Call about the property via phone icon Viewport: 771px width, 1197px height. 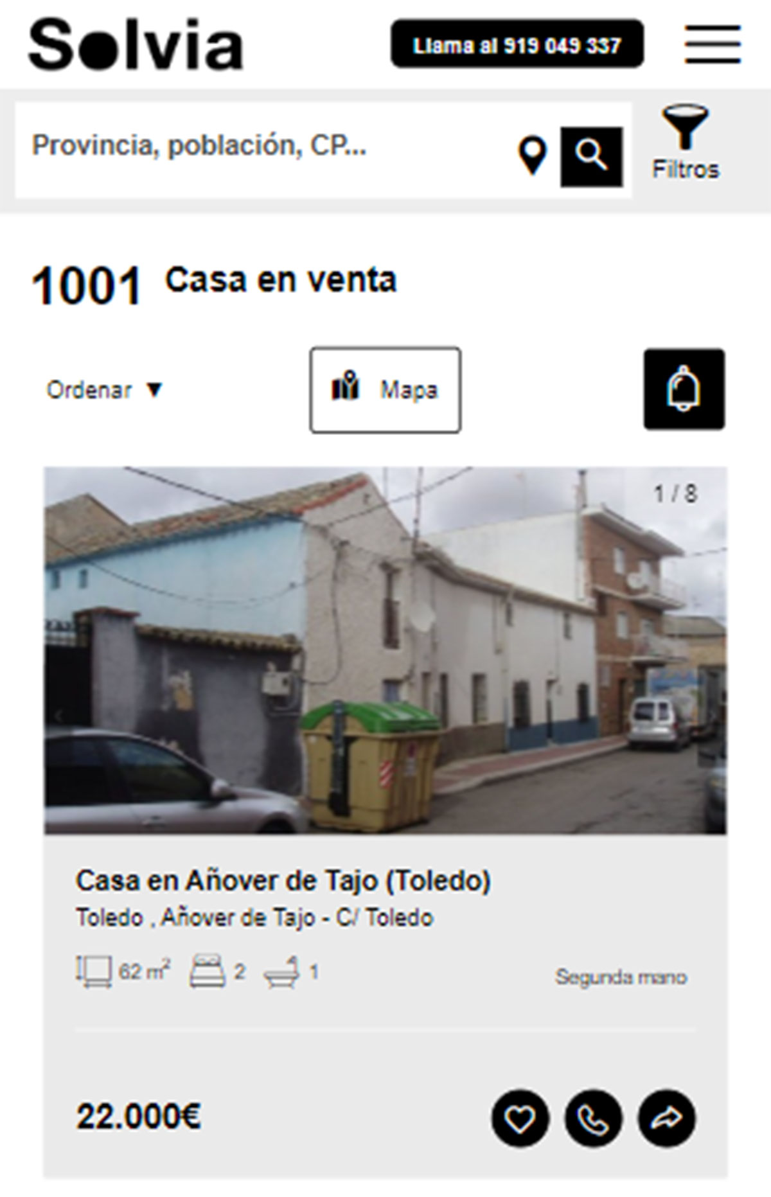tap(594, 1119)
